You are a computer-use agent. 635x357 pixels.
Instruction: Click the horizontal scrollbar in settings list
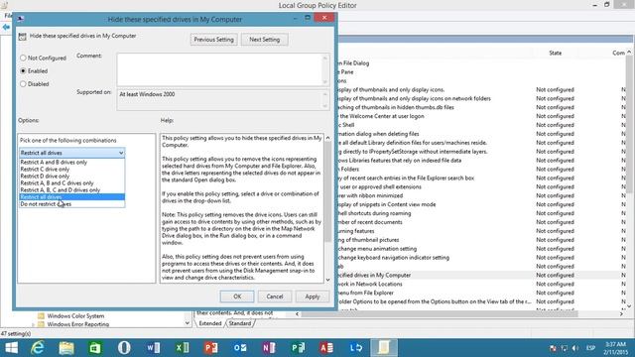439,314
